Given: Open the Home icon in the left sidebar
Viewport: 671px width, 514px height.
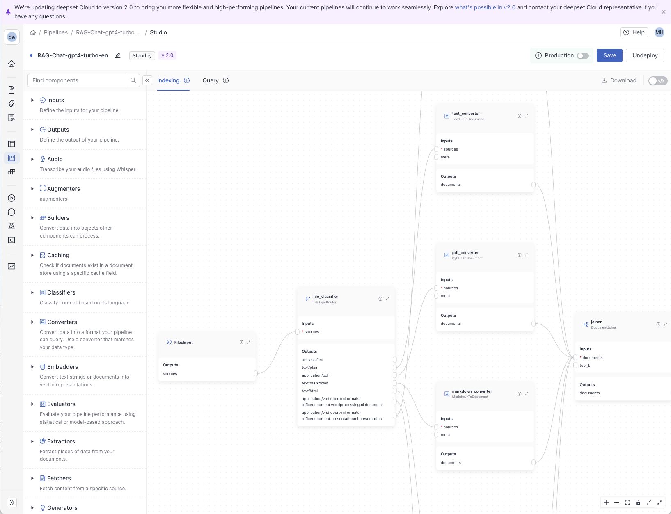Looking at the screenshot, I should [11, 64].
